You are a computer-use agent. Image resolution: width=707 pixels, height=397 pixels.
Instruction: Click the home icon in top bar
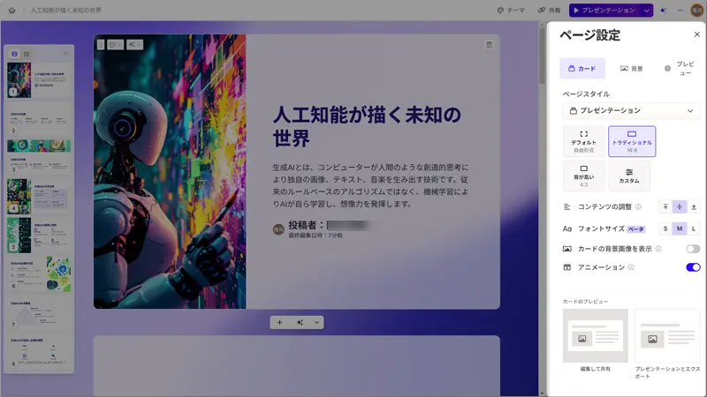click(x=11, y=10)
